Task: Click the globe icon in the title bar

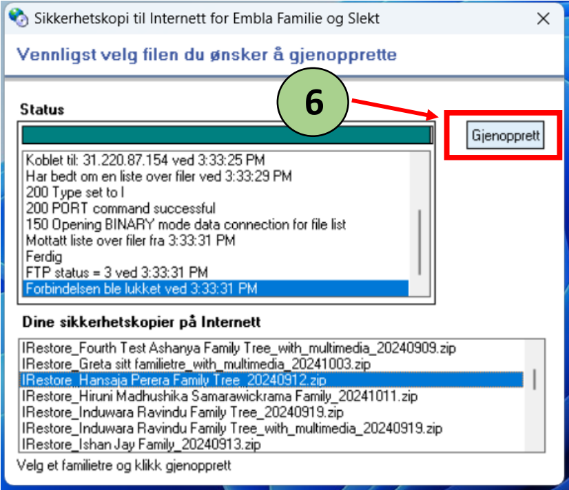Action: coord(19,19)
